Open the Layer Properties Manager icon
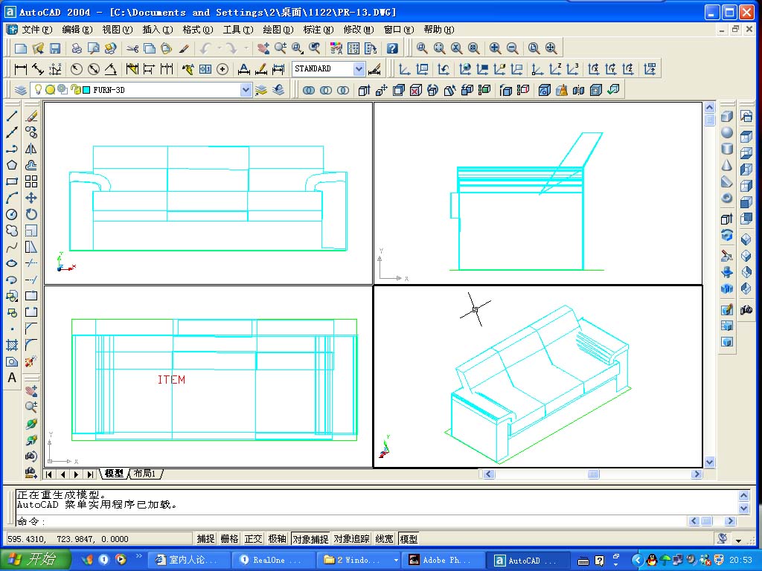The image size is (762, 571). pos(20,90)
